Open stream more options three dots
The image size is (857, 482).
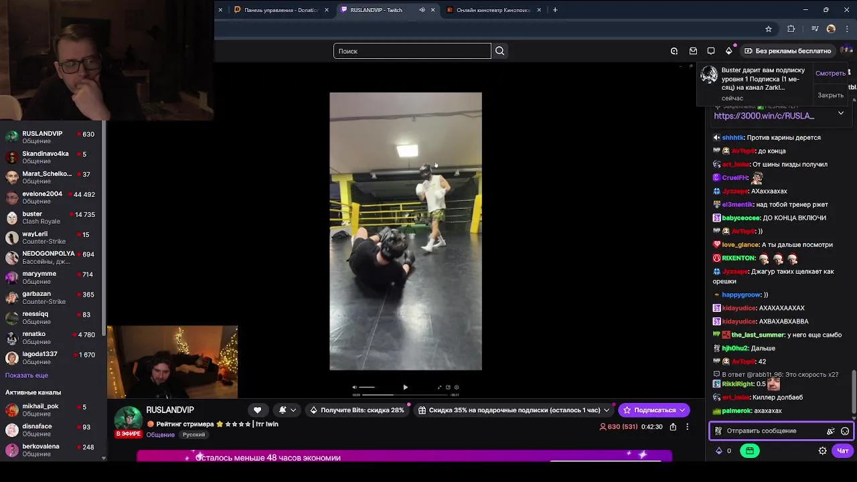tap(687, 426)
